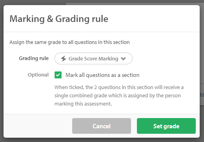Cancel the Marking & Grading rule dialog

pyautogui.click(x=102, y=126)
